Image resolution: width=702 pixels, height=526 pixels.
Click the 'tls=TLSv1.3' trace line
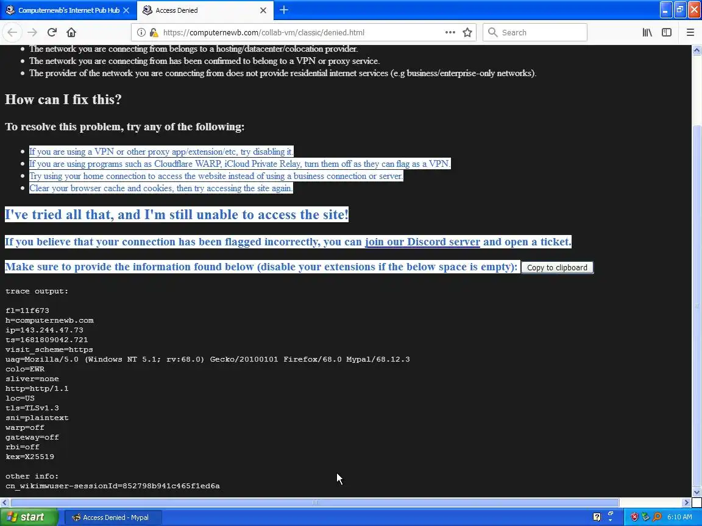click(x=32, y=408)
